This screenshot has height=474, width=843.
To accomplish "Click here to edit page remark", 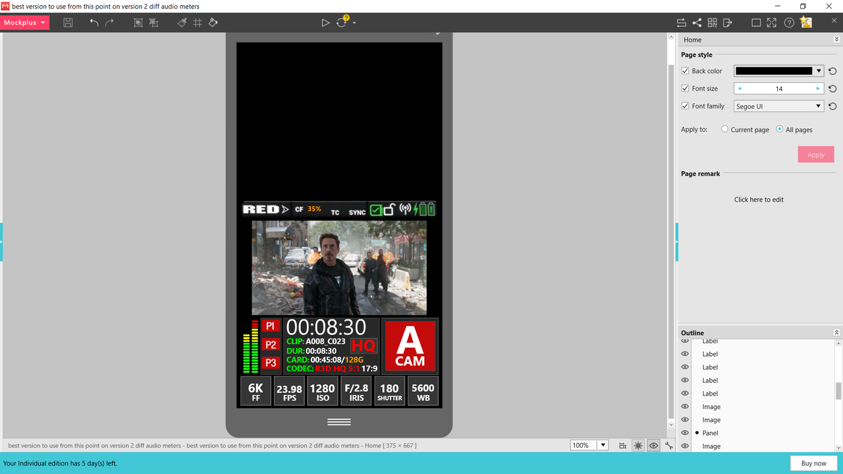I will (x=759, y=199).
